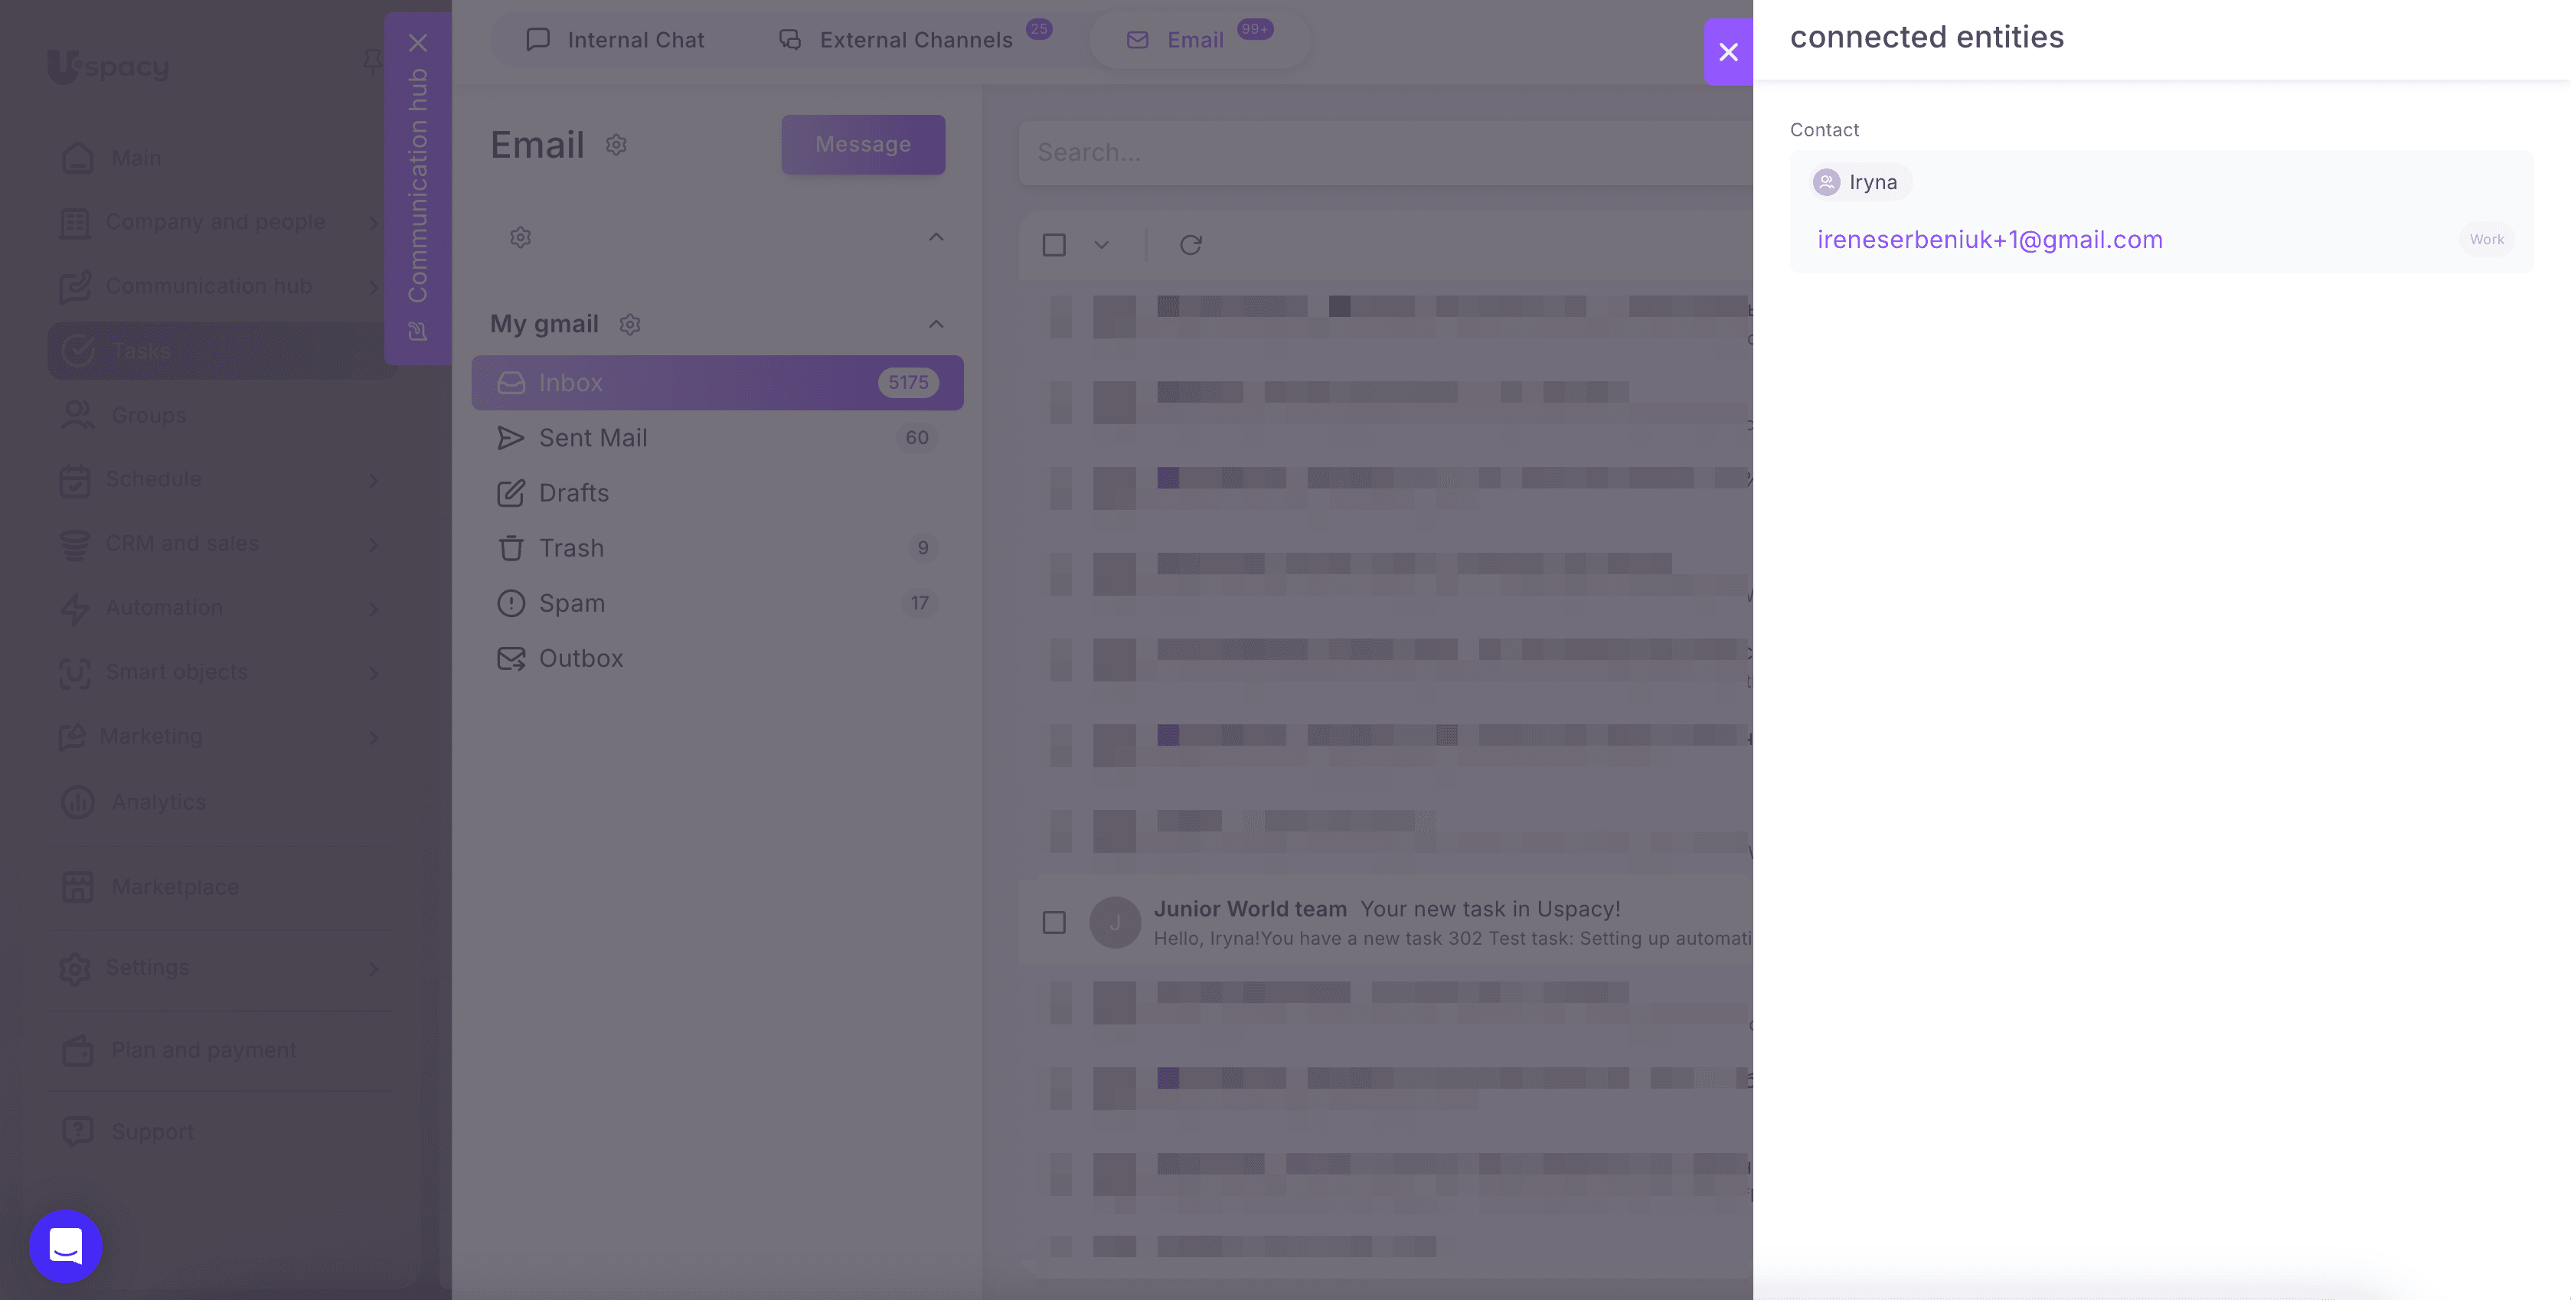Expand the Smart objects chevron
Viewport: 2571px width, 1300px height.
pos(374,674)
